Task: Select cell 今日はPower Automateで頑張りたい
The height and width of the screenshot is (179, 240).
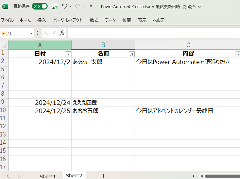Action: pos(187,62)
